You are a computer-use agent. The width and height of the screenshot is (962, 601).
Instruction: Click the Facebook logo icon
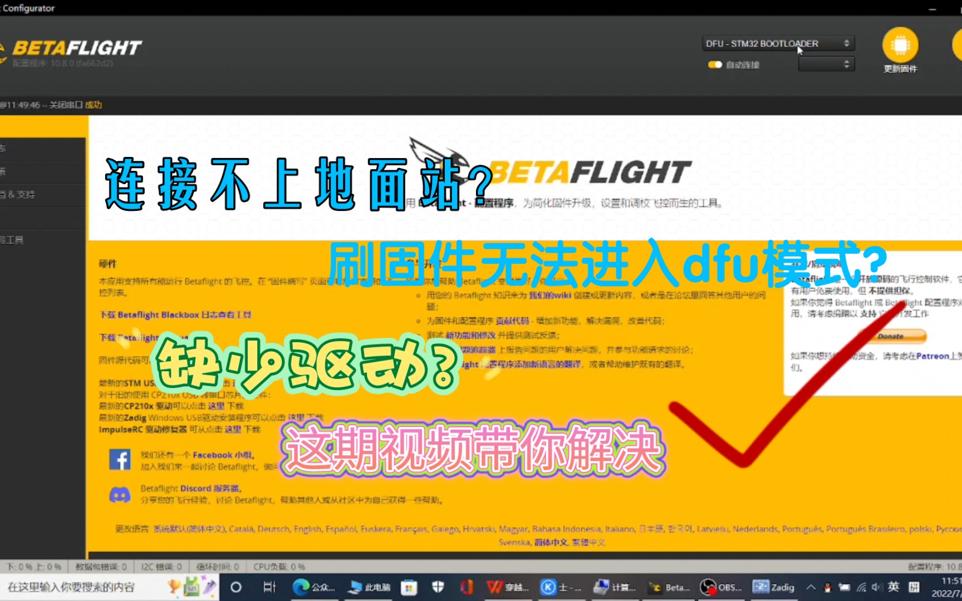120,460
